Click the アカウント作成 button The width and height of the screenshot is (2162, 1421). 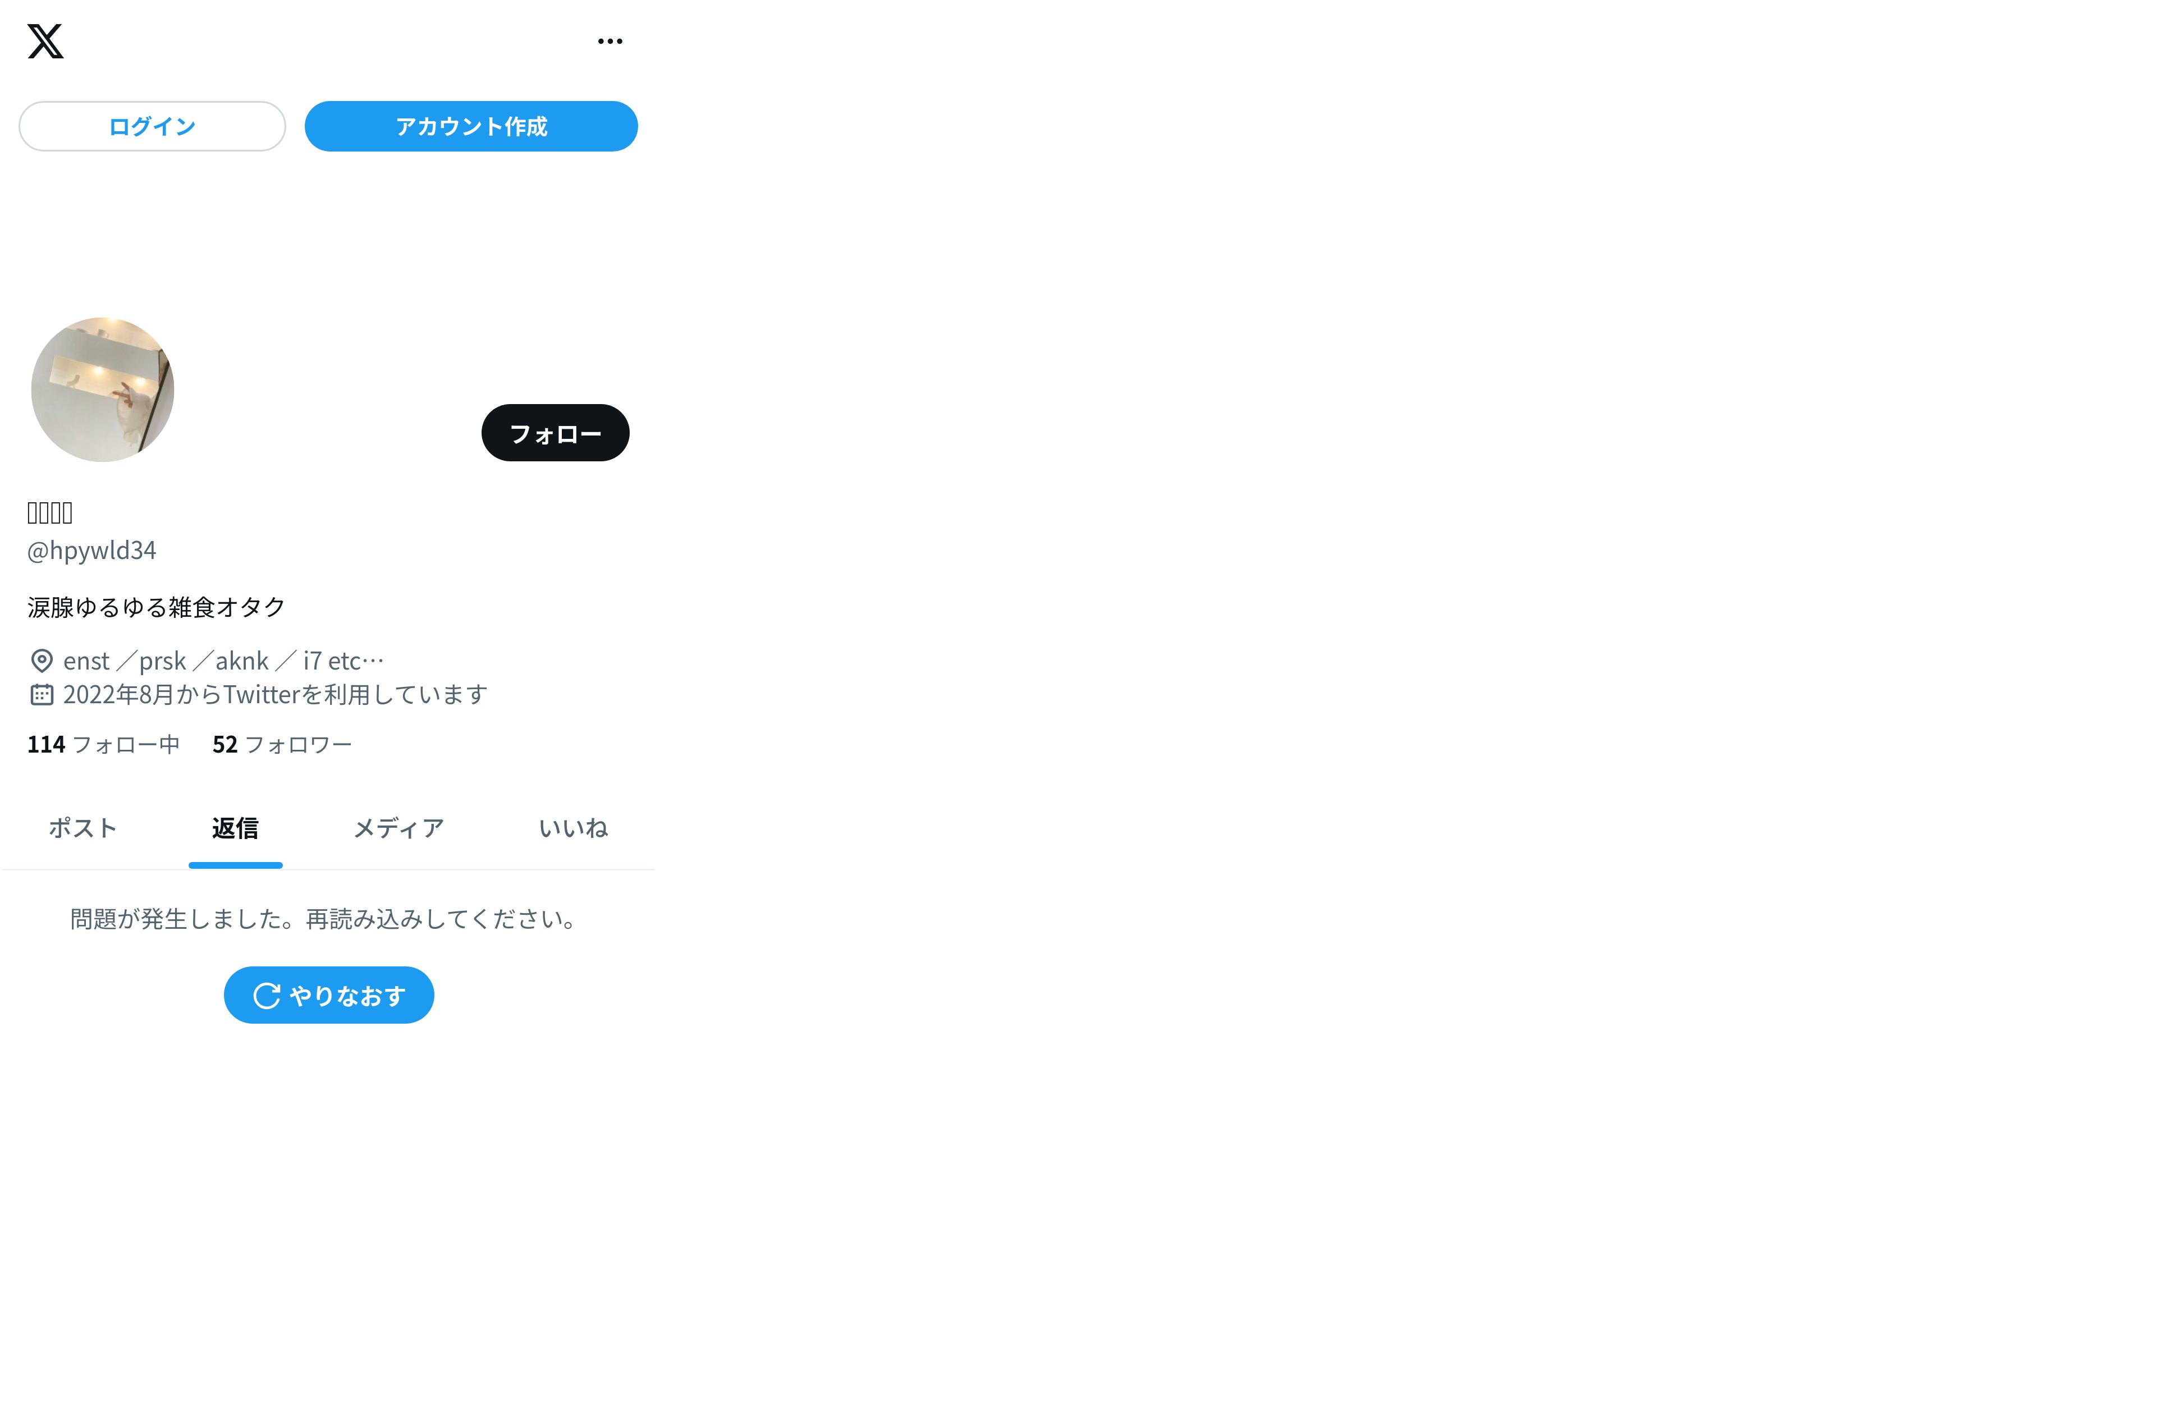[x=470, y=126]
